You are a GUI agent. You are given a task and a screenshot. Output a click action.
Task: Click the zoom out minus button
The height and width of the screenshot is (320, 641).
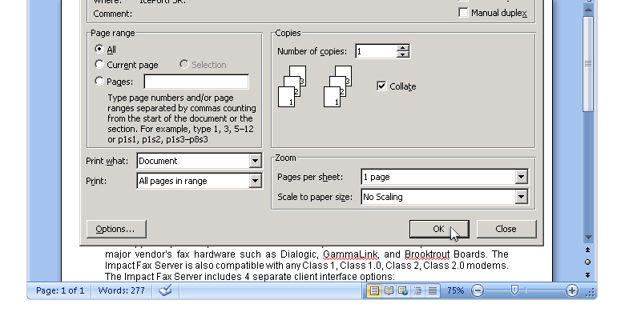[478, 291]
